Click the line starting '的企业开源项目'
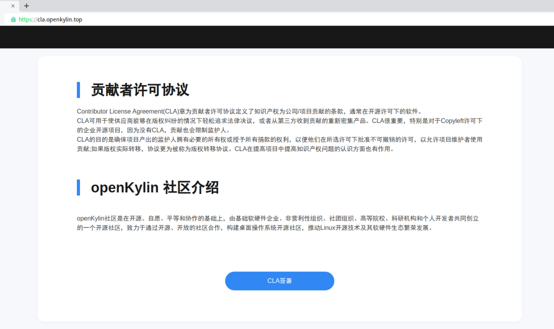 pos(154,130)
